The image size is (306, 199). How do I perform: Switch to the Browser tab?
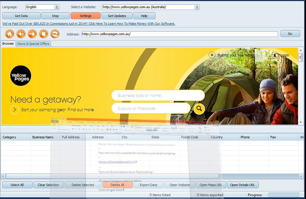point(8,44)
